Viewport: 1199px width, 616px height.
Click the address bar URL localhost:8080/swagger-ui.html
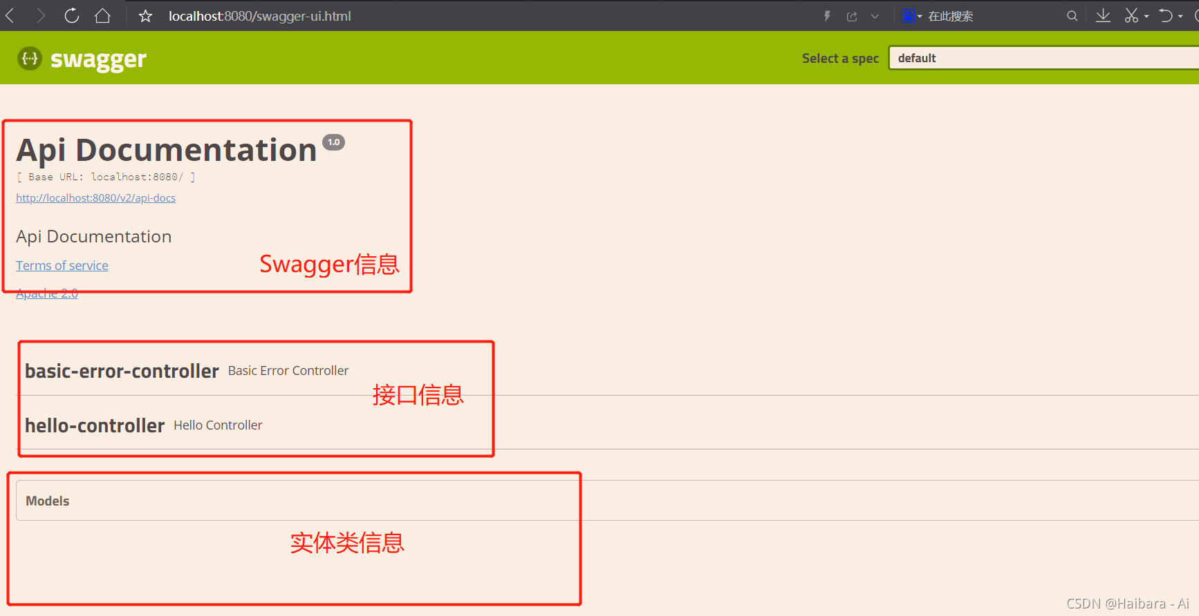click(x=259, y=16)
